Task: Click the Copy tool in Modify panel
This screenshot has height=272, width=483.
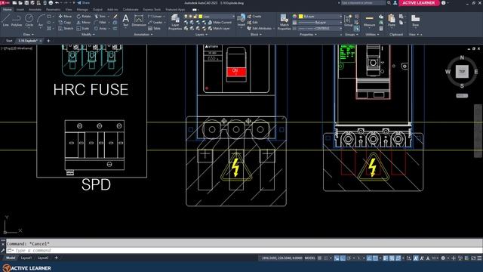Action: 65,23
